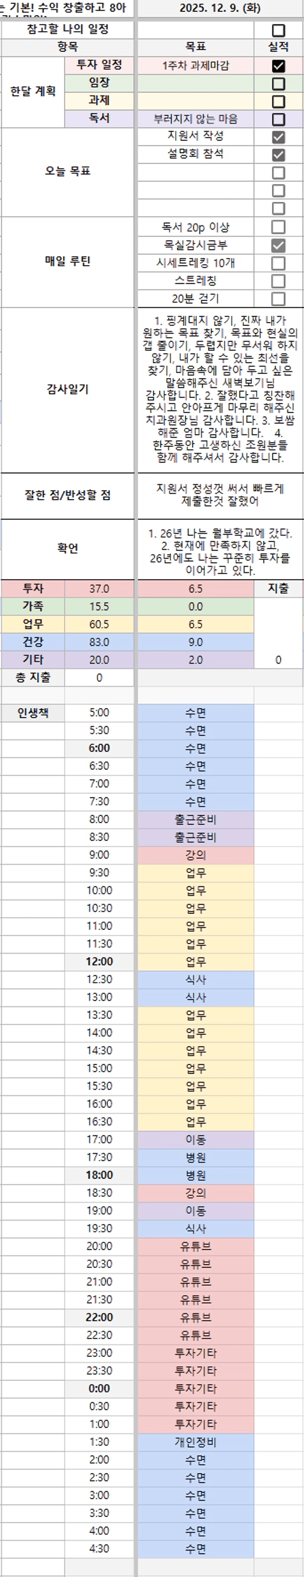The height and width of the screenshot is (1577, 304).
Task: Select the 확언 affirmation text cell
Action: [x=219, y=548]
